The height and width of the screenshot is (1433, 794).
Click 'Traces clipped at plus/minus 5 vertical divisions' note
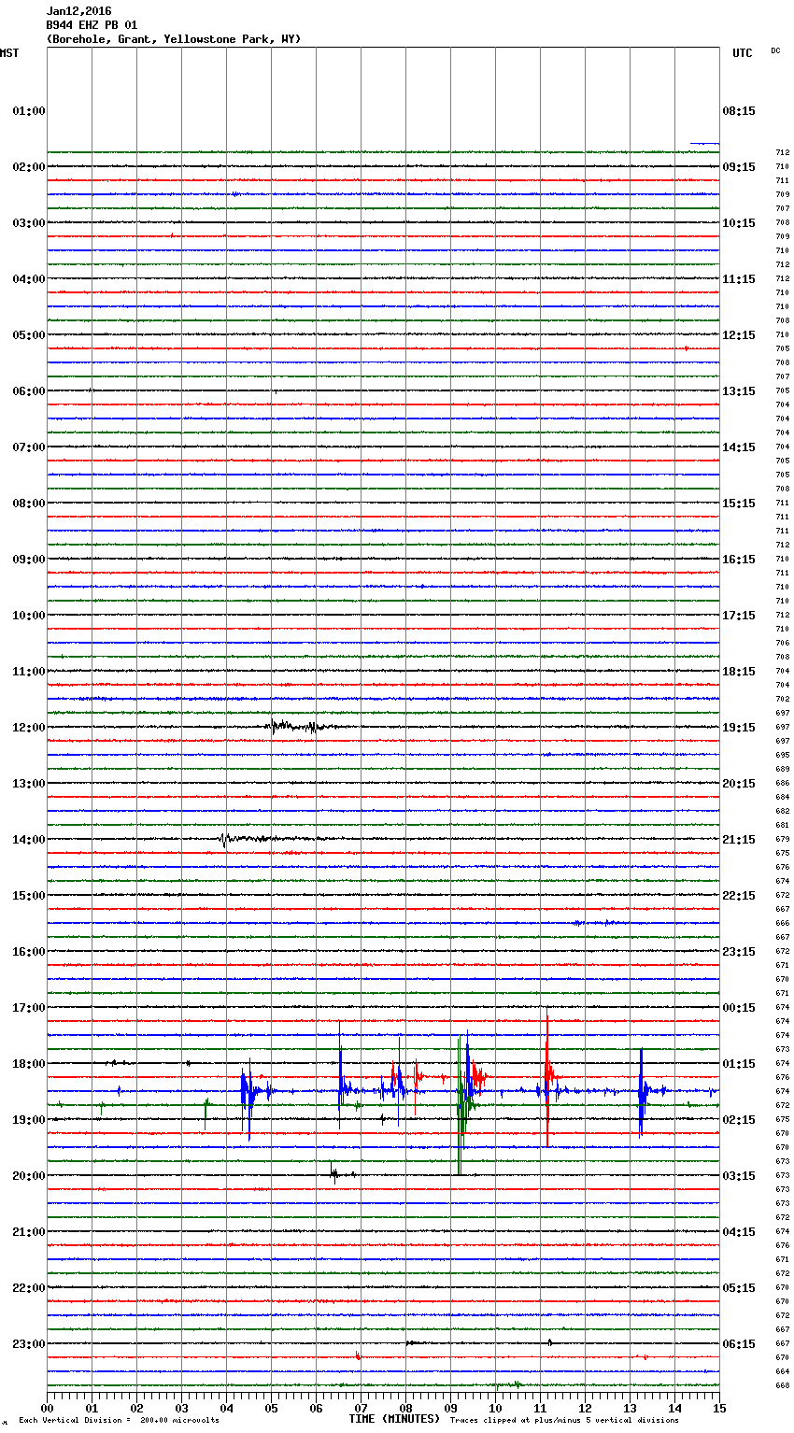(564, 1421)
